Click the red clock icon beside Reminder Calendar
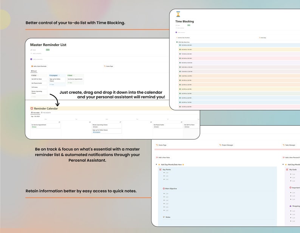The width and height of the screenshot is (300, 233). (32, 108)
